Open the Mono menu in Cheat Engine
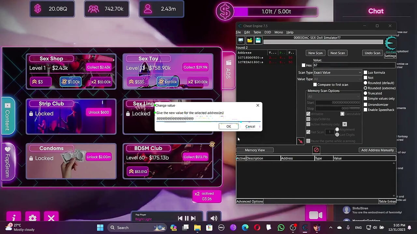The image size is (417, 234). click(279, 32)
